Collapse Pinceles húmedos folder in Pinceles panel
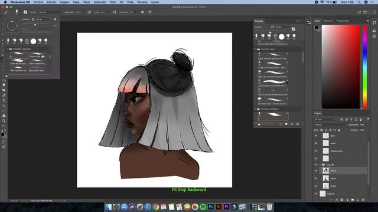This screenshot has width=378, height=212. [256, 109]
